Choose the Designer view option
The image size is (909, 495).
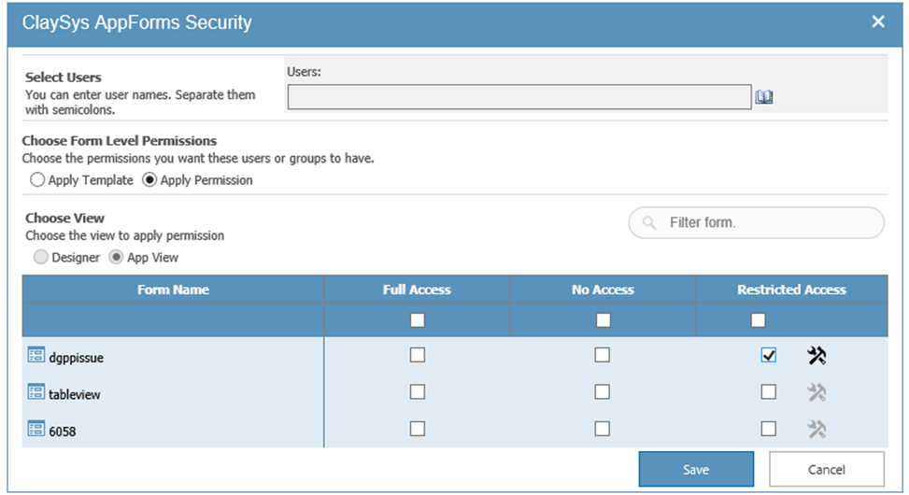tap(40, 257)
